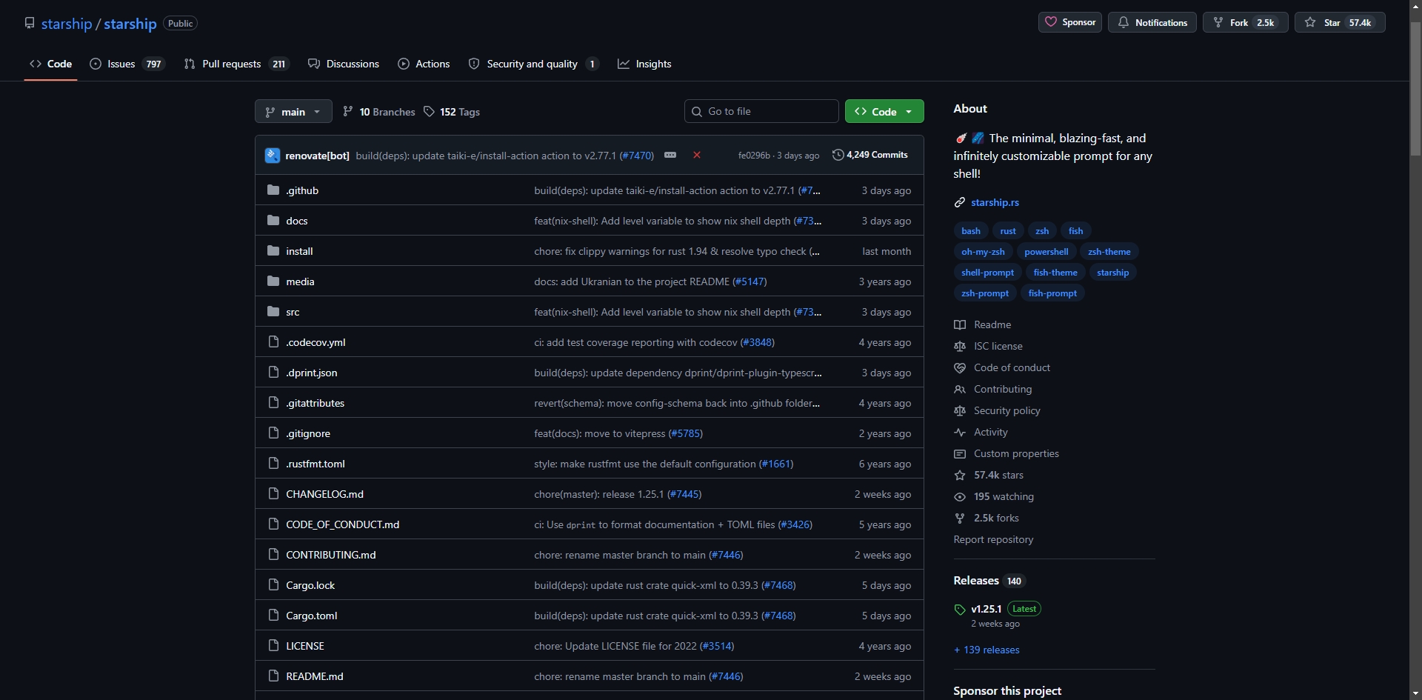Click the Go to file search field
1422x700 pixels.
pyautogui.click(x=761, y=111)
